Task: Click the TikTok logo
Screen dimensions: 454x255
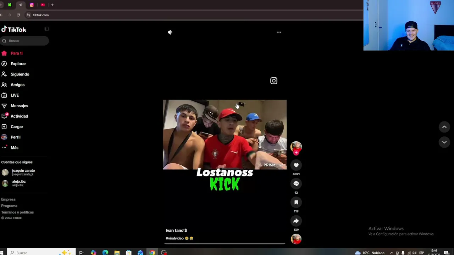Action: (x=14, y=29)
